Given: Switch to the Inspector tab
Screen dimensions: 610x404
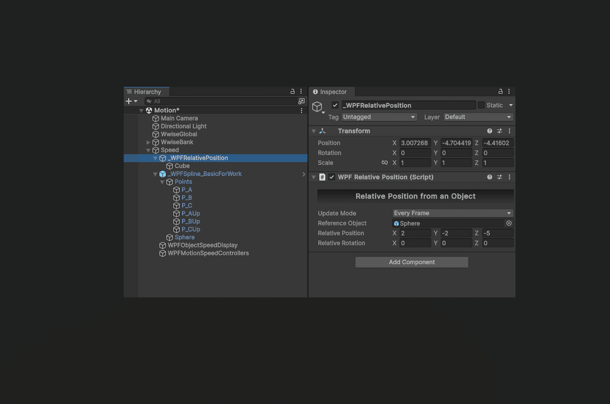Looking at the screenshot, I should (x=332, y=92).
